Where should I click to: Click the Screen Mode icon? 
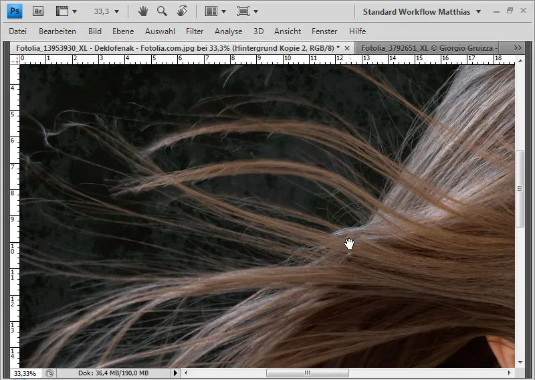click(x=243, y=11)
